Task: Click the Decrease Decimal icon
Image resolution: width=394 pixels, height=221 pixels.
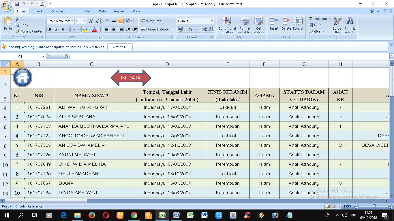Action: pos(211,29)
